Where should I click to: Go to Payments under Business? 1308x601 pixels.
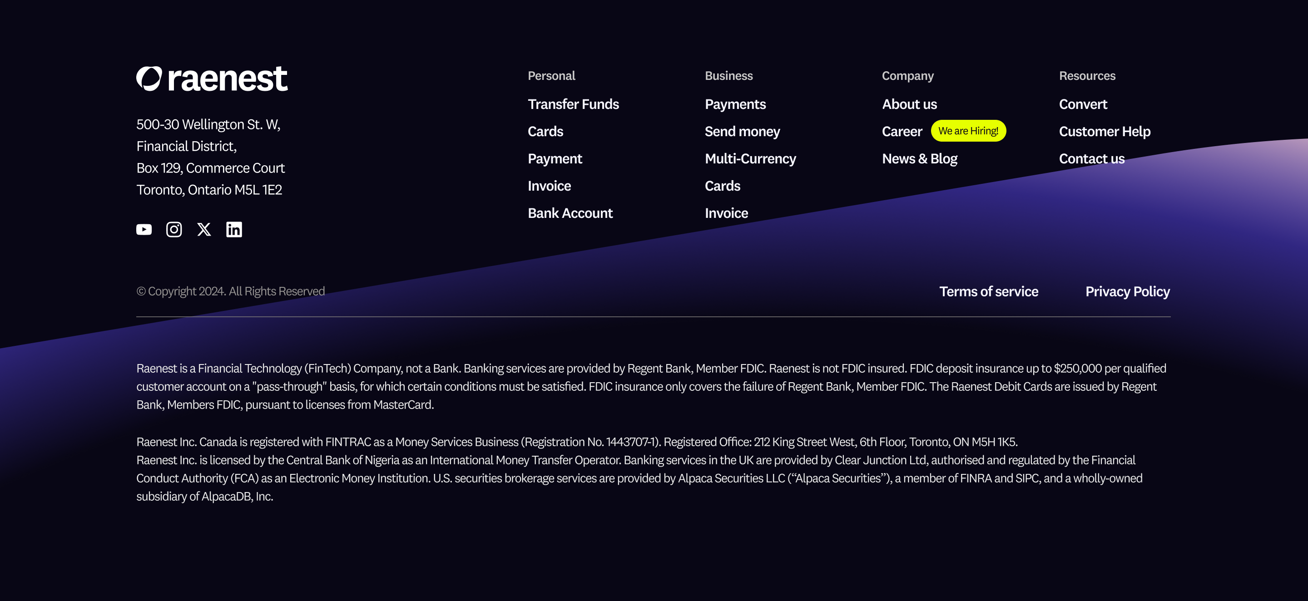[x=735, y=104]
